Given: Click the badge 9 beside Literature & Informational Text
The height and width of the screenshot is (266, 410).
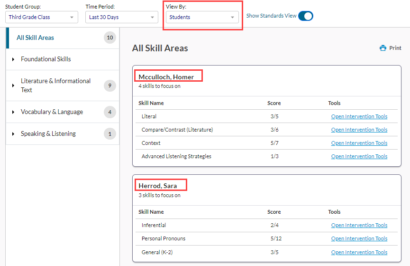Looking at the screenshot, I should click(x=110, y=85).
